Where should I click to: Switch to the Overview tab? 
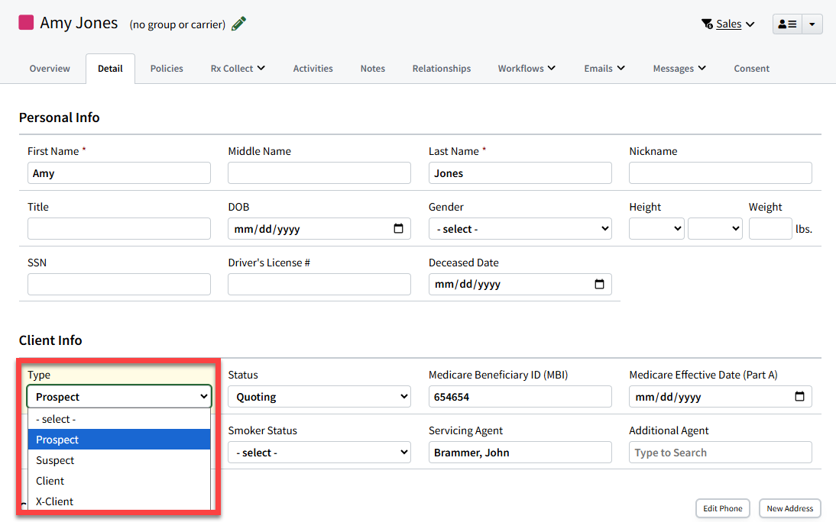point(50,68)
